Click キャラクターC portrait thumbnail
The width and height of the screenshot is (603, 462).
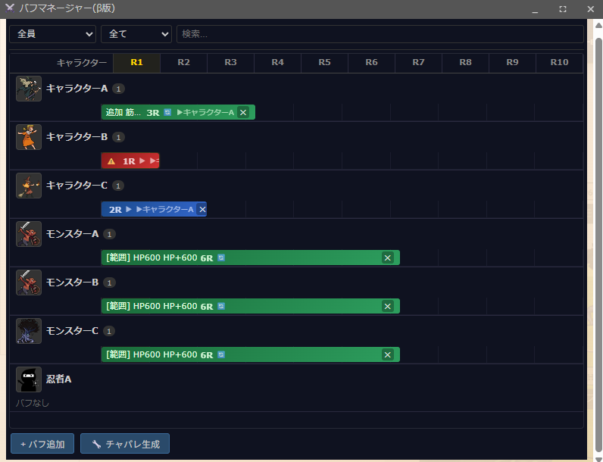(29, 186)
